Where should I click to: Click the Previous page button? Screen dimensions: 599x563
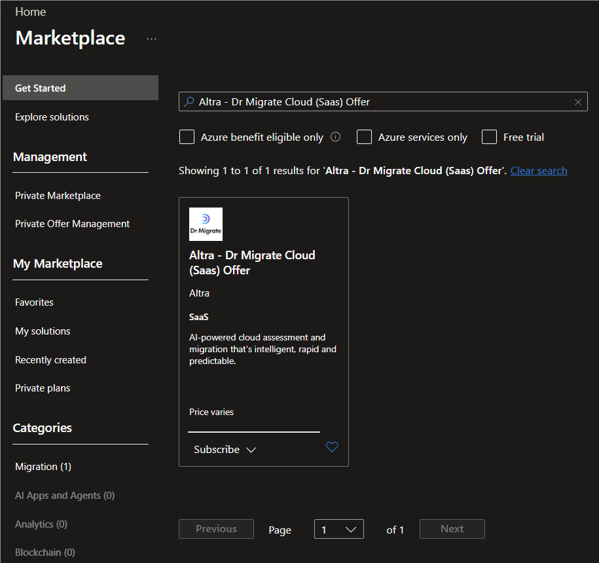pyautogui.click(x=216, y=529)
